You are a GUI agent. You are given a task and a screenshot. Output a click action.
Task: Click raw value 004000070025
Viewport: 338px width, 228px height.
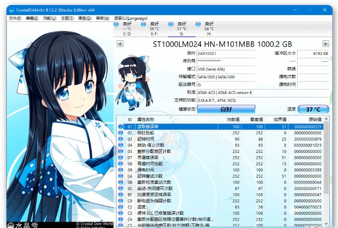308,207
